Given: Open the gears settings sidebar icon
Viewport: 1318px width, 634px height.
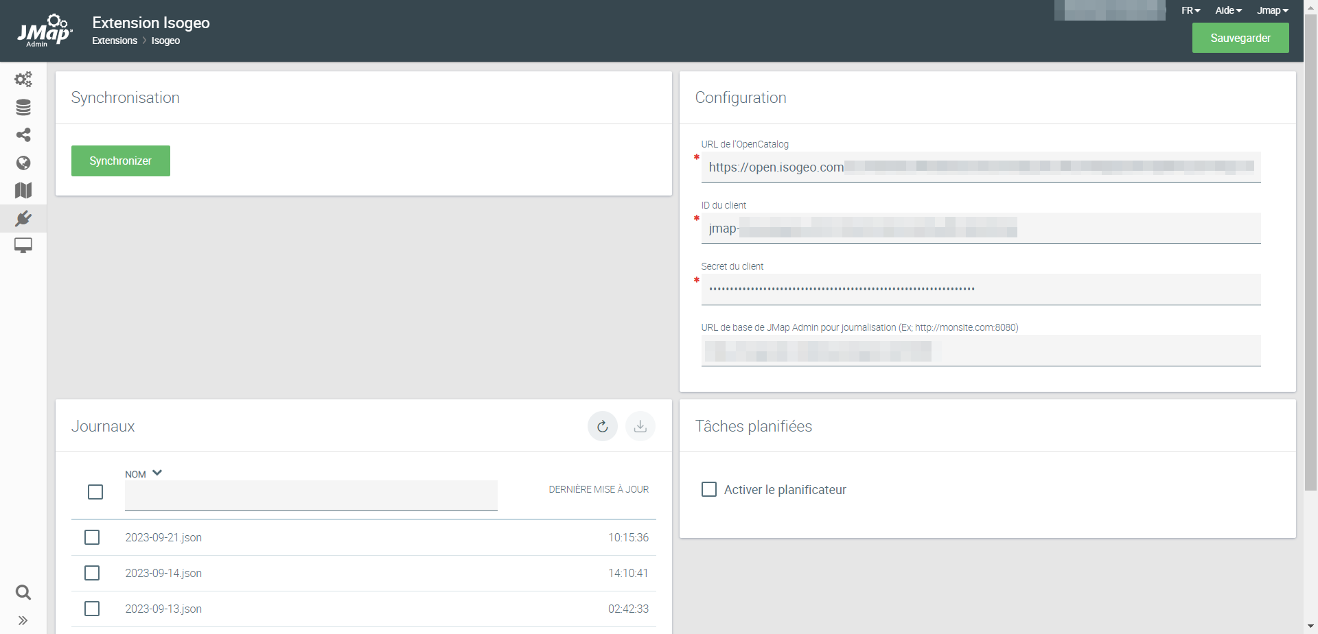Looking at the screenshot, I should [23, 80].
